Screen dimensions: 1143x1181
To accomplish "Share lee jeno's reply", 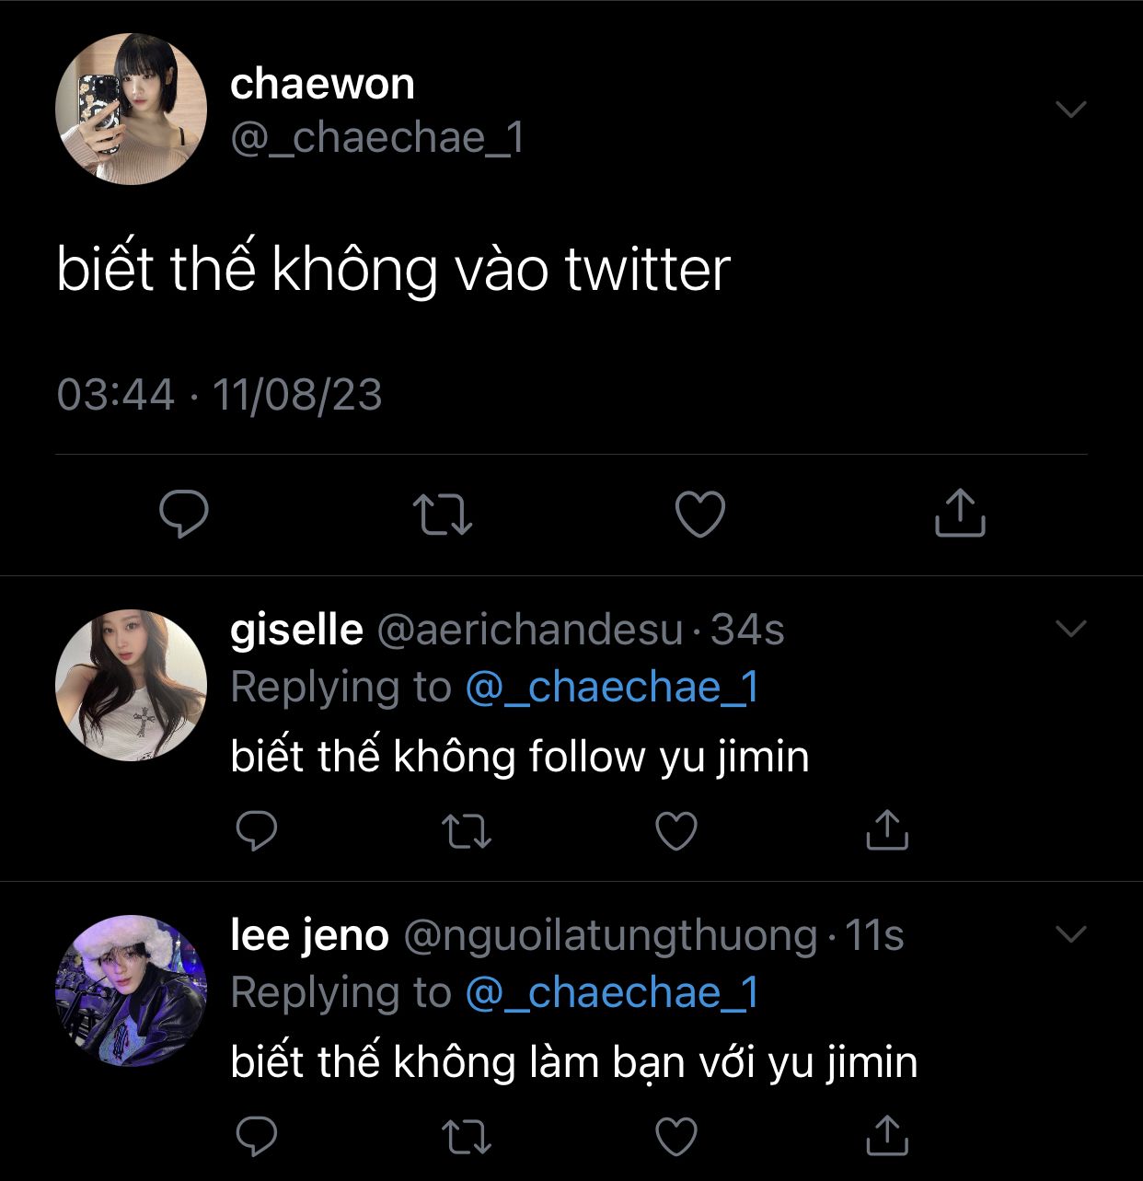I will click(887, 1135).
